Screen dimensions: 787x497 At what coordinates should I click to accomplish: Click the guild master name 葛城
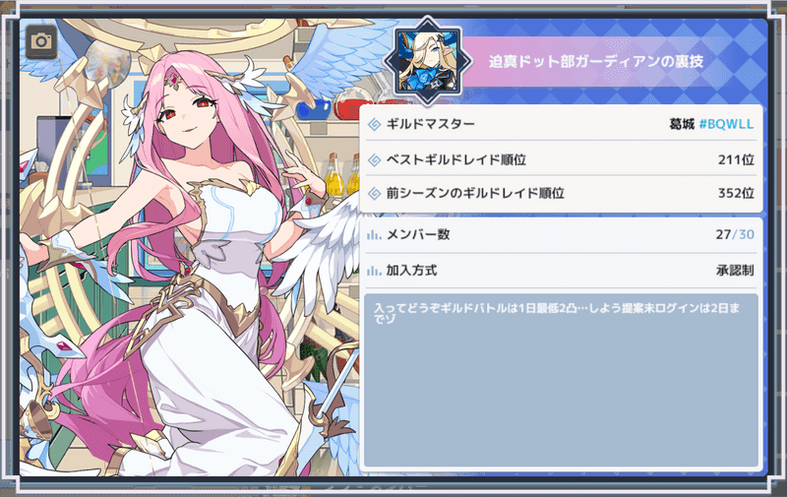[682, 124]
